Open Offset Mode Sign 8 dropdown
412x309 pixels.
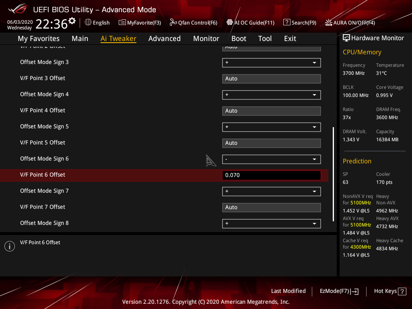pos(272,224)
